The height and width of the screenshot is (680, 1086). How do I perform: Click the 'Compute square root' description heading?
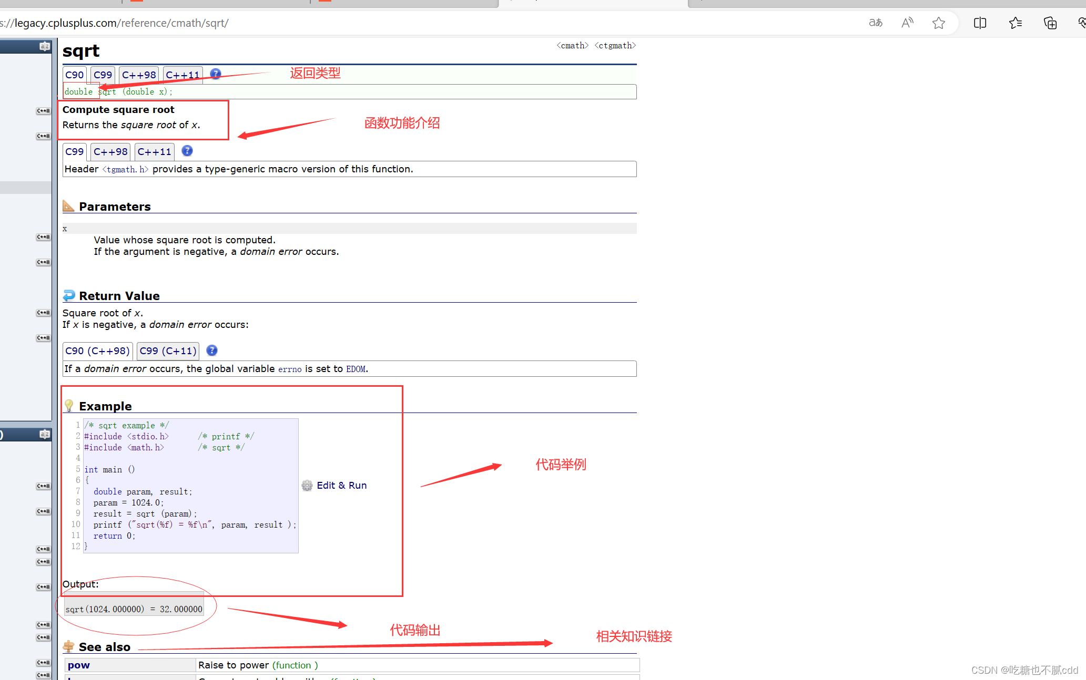pyautogui.click(x=118, y=110)
